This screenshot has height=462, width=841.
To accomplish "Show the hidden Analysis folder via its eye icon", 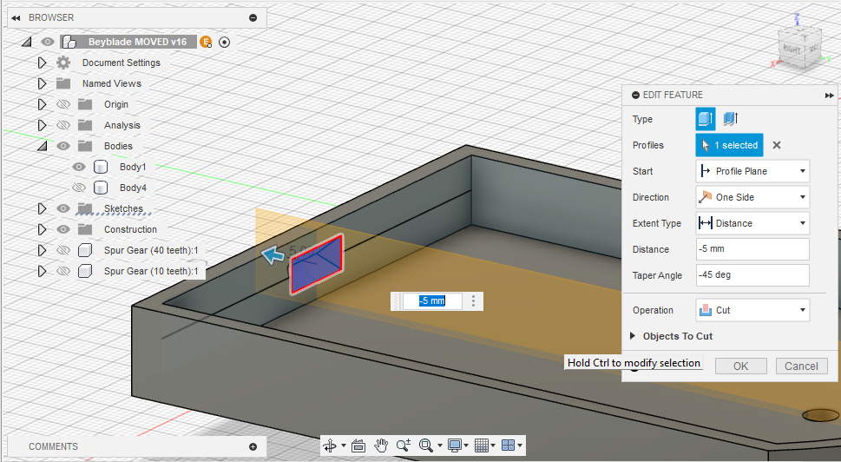I will tap(63, 126).
